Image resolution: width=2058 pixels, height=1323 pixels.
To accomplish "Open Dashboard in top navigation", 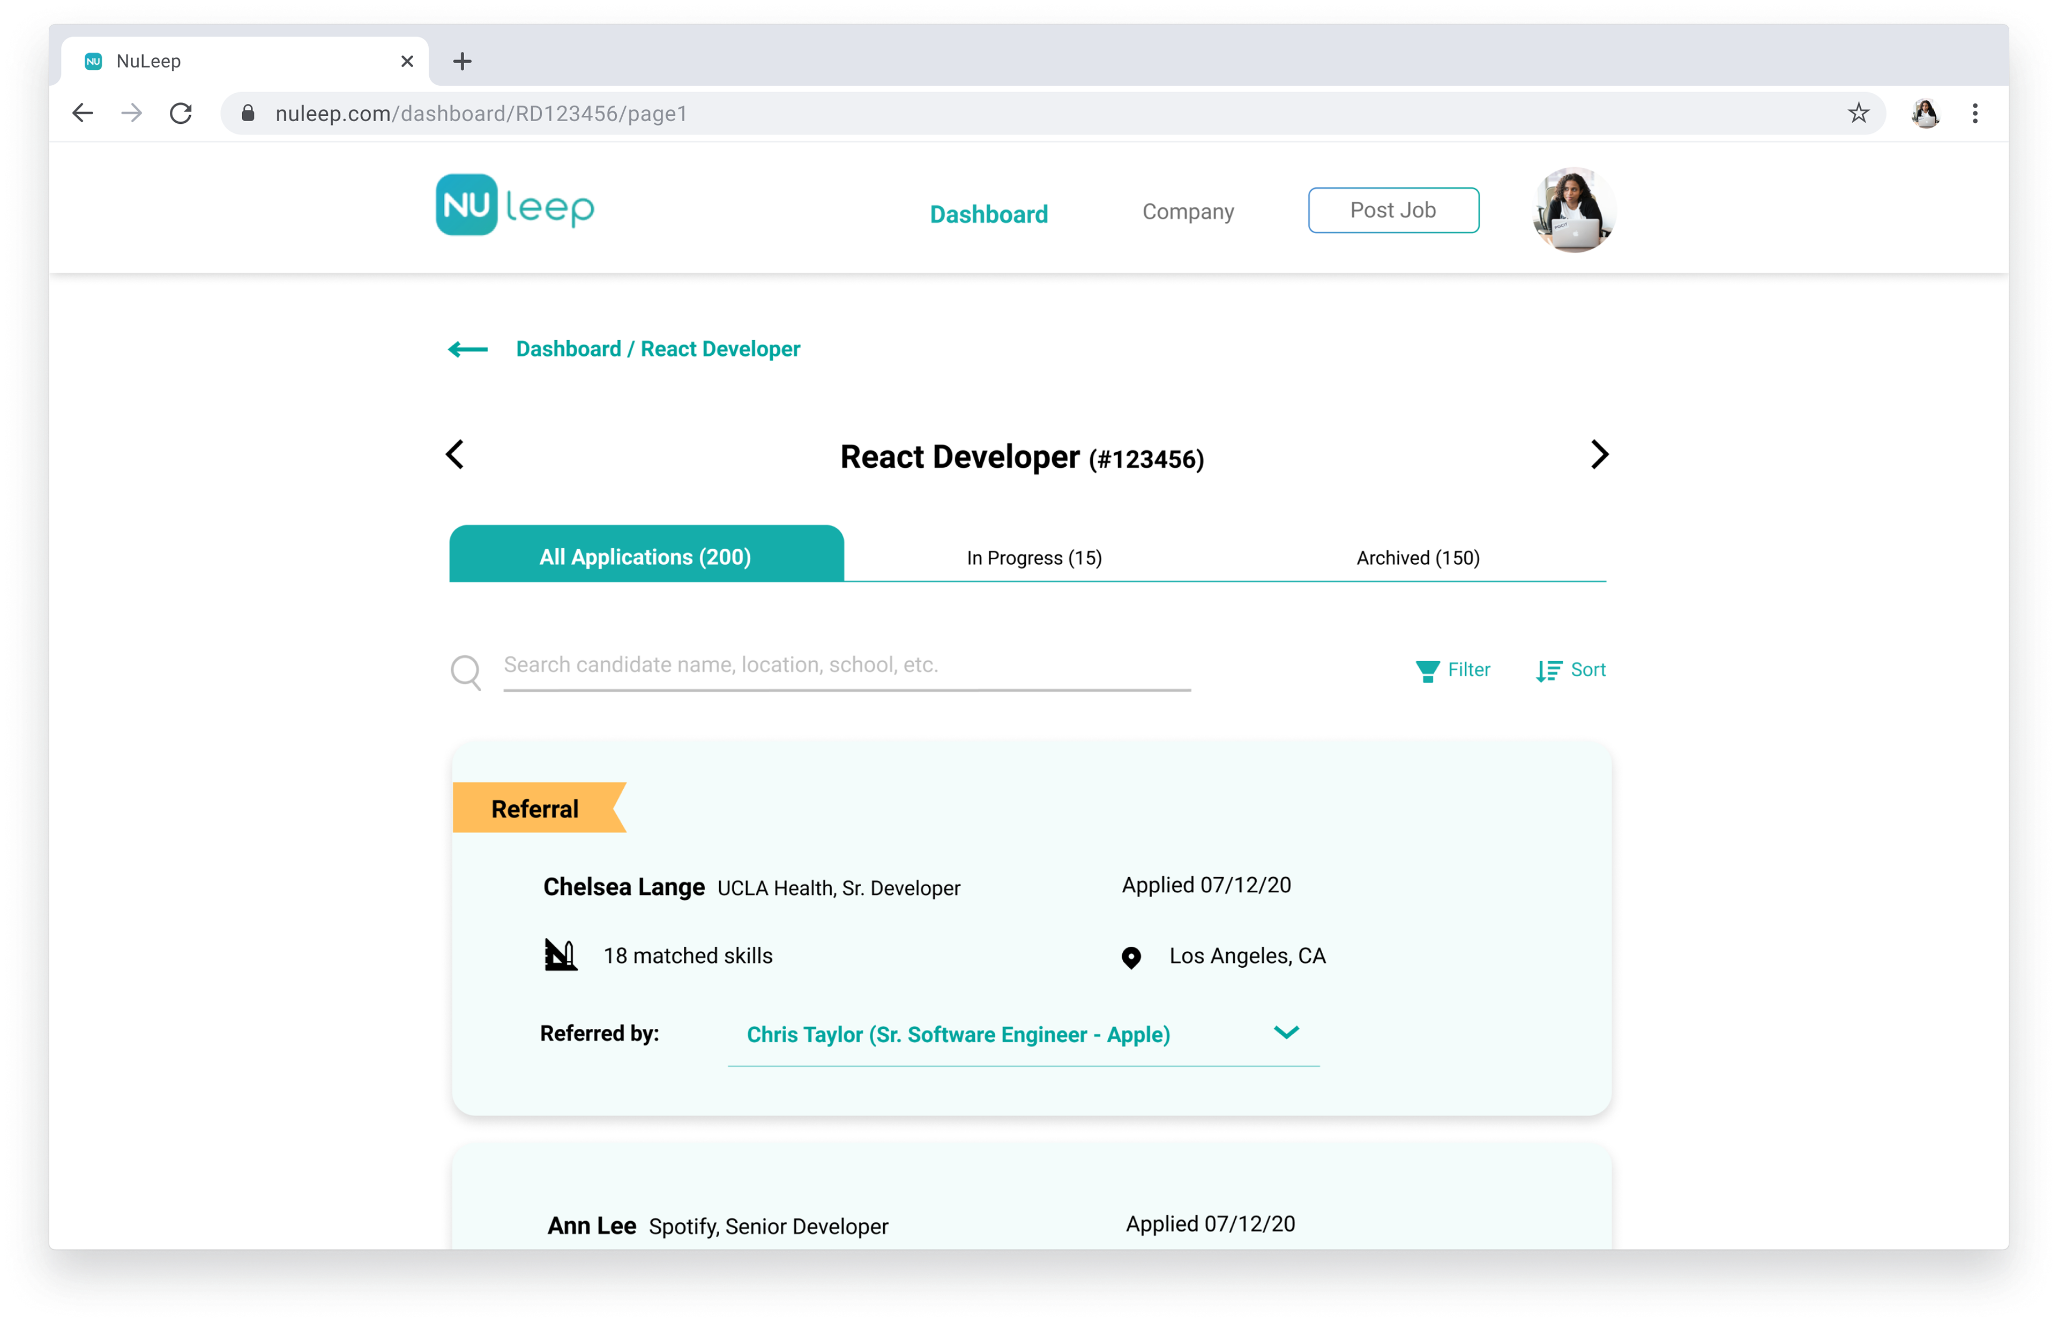I will click(x=988, y=214).
